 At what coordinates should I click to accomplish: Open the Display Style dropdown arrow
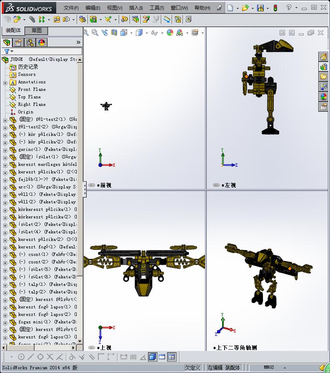coord(147,33)
